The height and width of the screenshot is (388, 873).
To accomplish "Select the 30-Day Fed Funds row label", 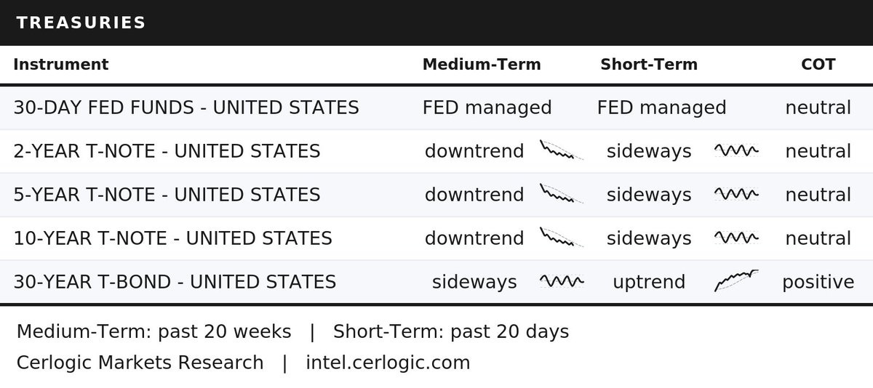I will click(x=186, y=108).
